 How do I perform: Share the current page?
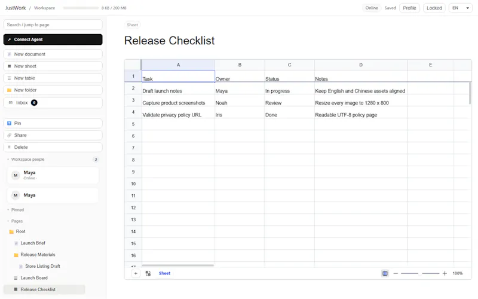(53, 135)
